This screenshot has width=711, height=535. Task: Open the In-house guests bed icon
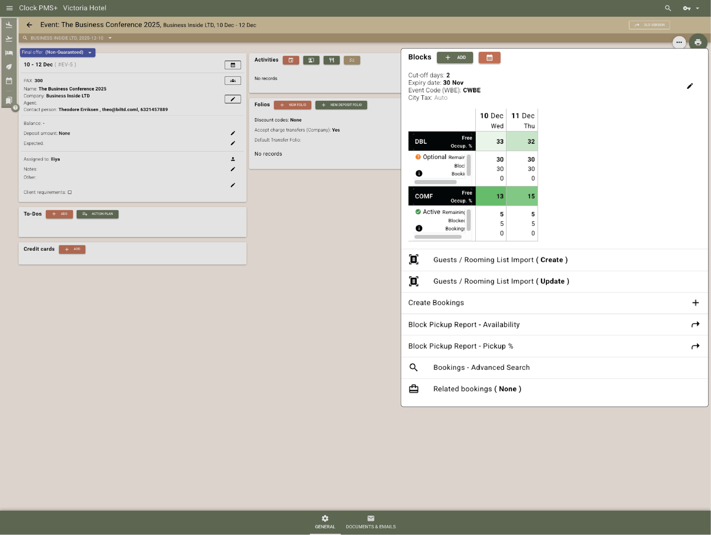(9, 53)
